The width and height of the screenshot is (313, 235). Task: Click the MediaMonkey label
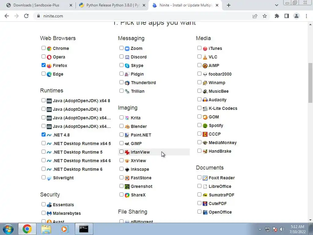pyautogui.click(x=223, y=143)
